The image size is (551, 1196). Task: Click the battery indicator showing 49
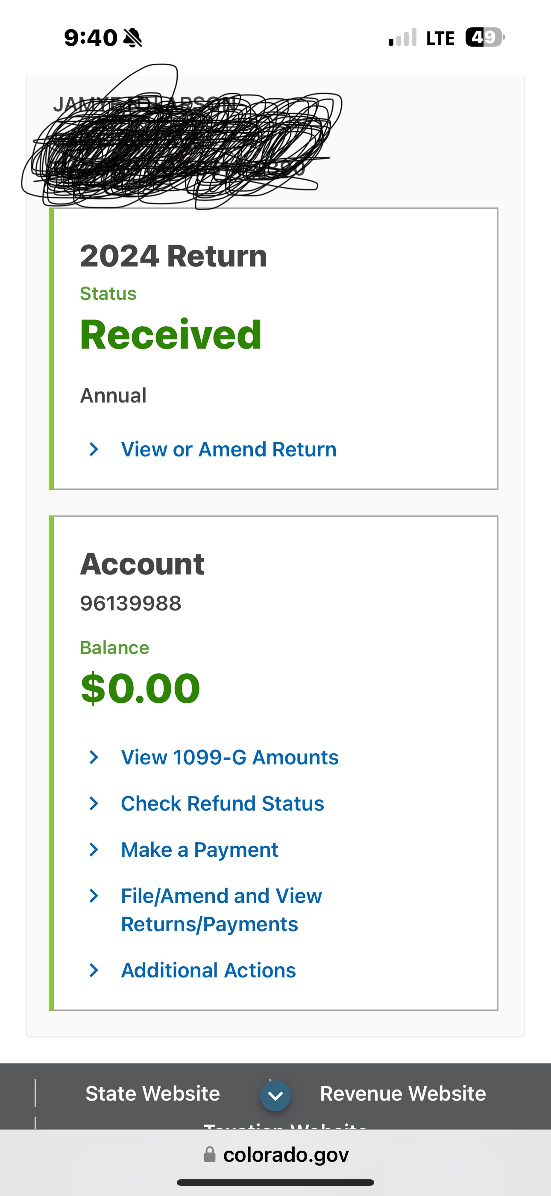click(x=484, y=37)
